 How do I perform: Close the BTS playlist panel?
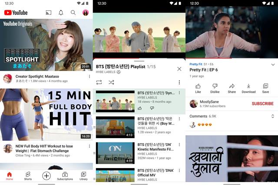[179, 69]
